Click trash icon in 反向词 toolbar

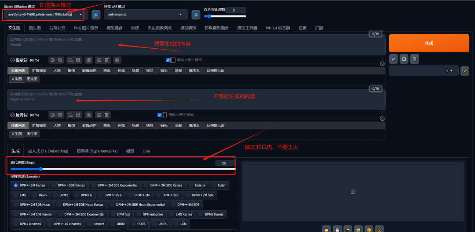click(x=106, y=115)
